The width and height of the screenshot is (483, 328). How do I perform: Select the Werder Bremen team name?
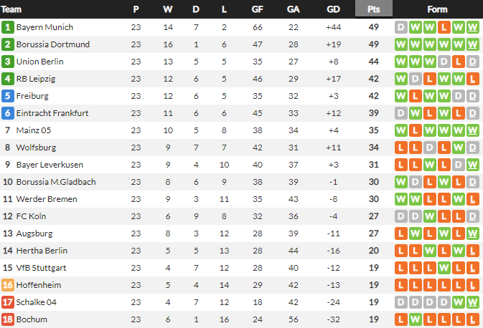[x=47, y=199]
